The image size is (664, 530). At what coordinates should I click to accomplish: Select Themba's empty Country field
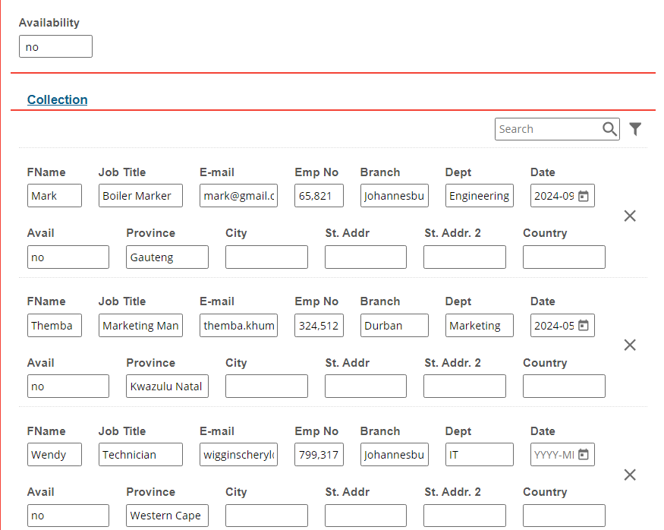(564, 386)
